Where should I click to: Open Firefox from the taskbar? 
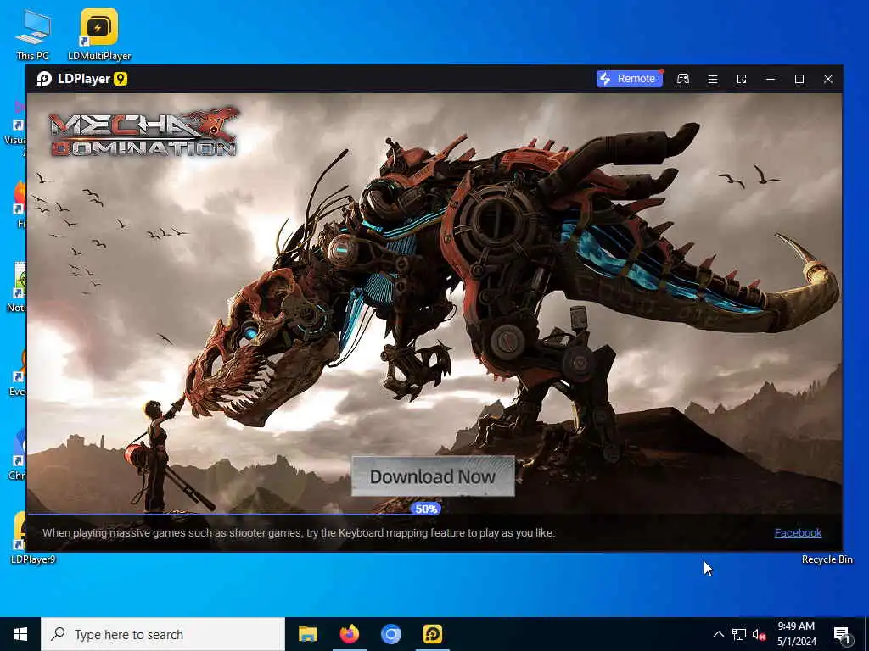click(349, 634)
